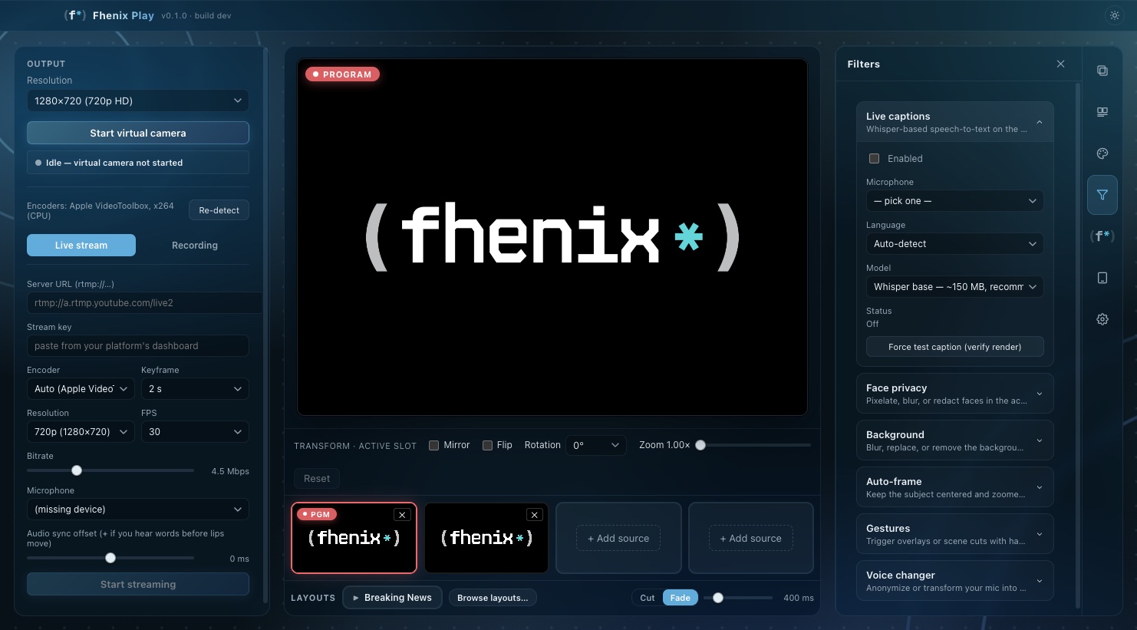Apply the Breaking News layout
Image resolution: width=1137 pixels, height=630 pixels.
tap(392, 598)
